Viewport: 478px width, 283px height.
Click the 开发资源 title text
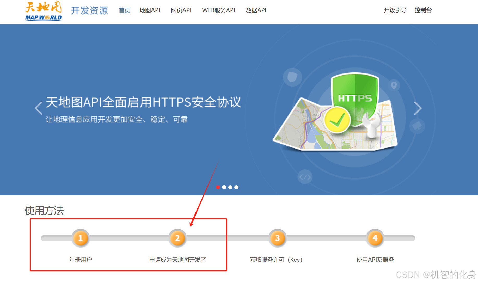89,10
